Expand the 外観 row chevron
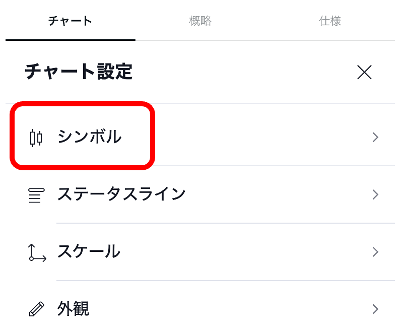Screen dimensions: 405x336 (375, 309)
